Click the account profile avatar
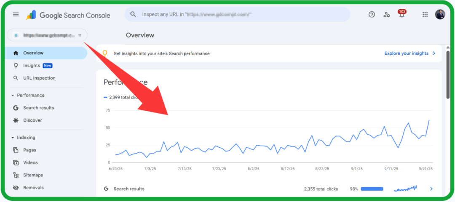 440,14
